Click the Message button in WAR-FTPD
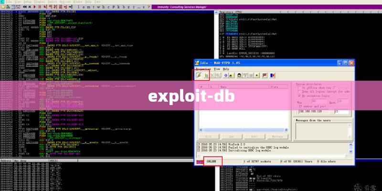This screenshot has height=191, width=382. pos(277,137)
